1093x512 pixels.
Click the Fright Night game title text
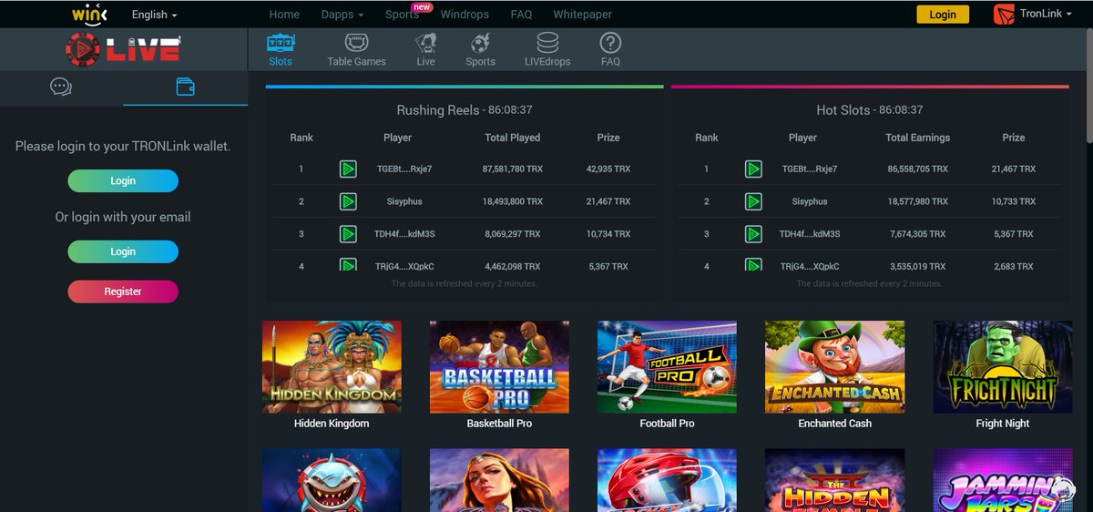coord(1003,424)
